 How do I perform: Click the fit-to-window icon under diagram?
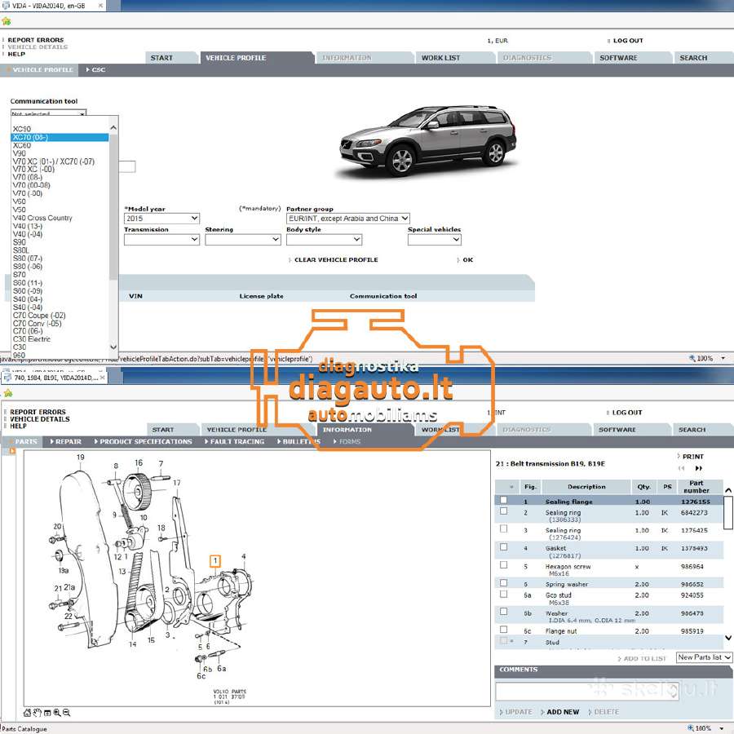46,713
